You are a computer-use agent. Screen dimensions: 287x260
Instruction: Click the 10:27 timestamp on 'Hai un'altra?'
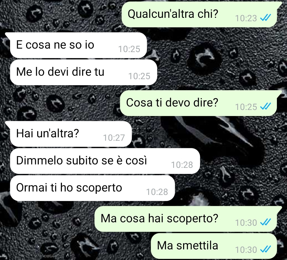coord(114,138)
